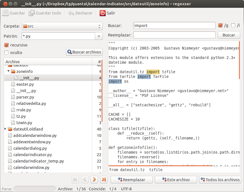Click the rrule.py file icon
This screenshot has height=192, width=244.
pos(13,110)
